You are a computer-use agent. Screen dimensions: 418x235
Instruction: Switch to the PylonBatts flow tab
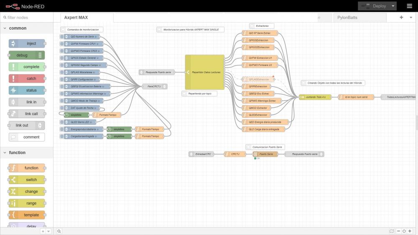[x=359, y=17]
